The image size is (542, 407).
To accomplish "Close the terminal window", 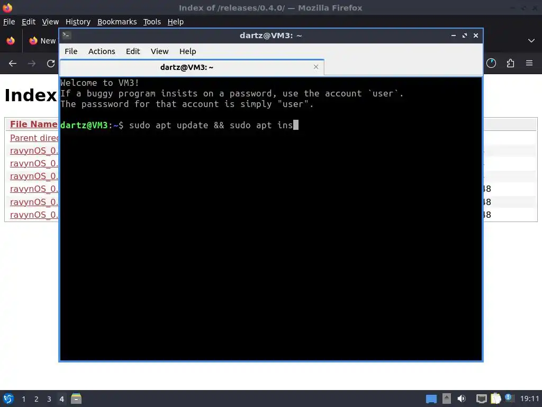I will [476, 36].
